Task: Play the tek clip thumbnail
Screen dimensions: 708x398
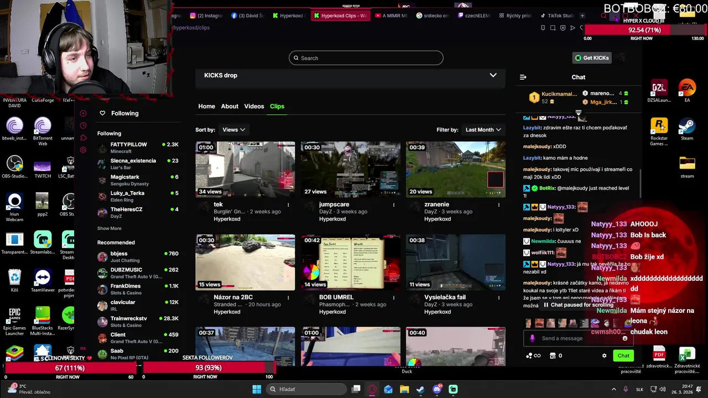Action: [245, 169]
